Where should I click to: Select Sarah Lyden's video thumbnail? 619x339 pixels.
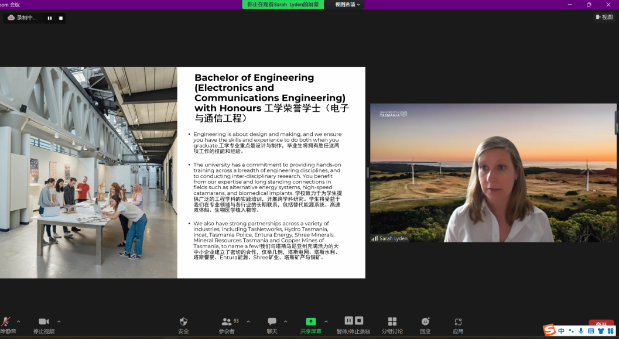[x=493, y=173]
